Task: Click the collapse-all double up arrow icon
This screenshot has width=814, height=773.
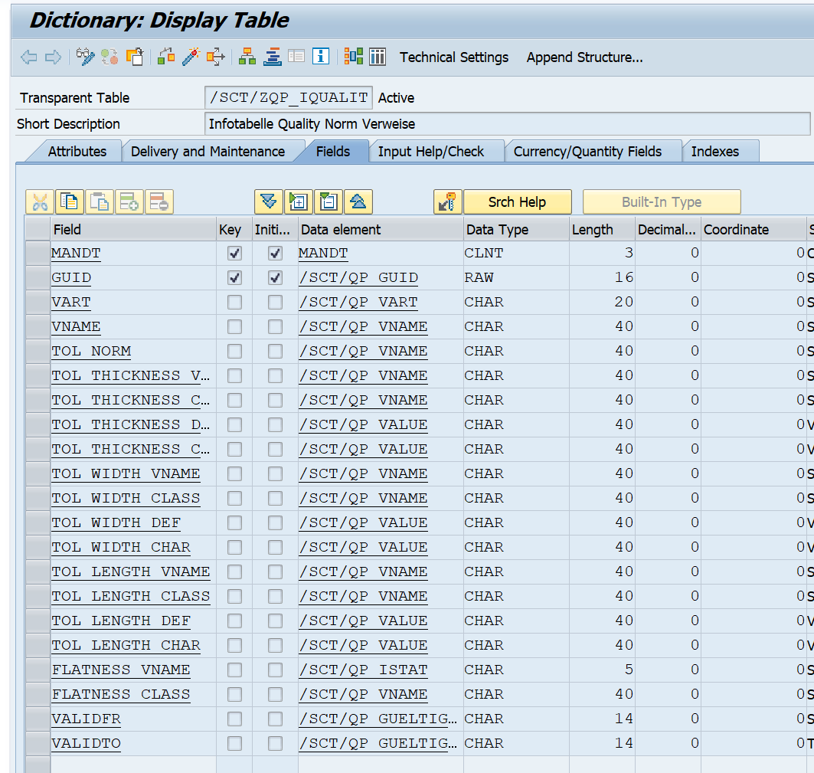Action: click(x=358, y=202)
